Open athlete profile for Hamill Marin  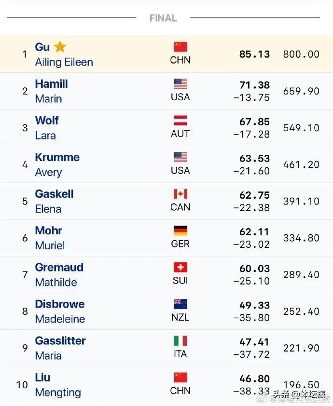51,91
